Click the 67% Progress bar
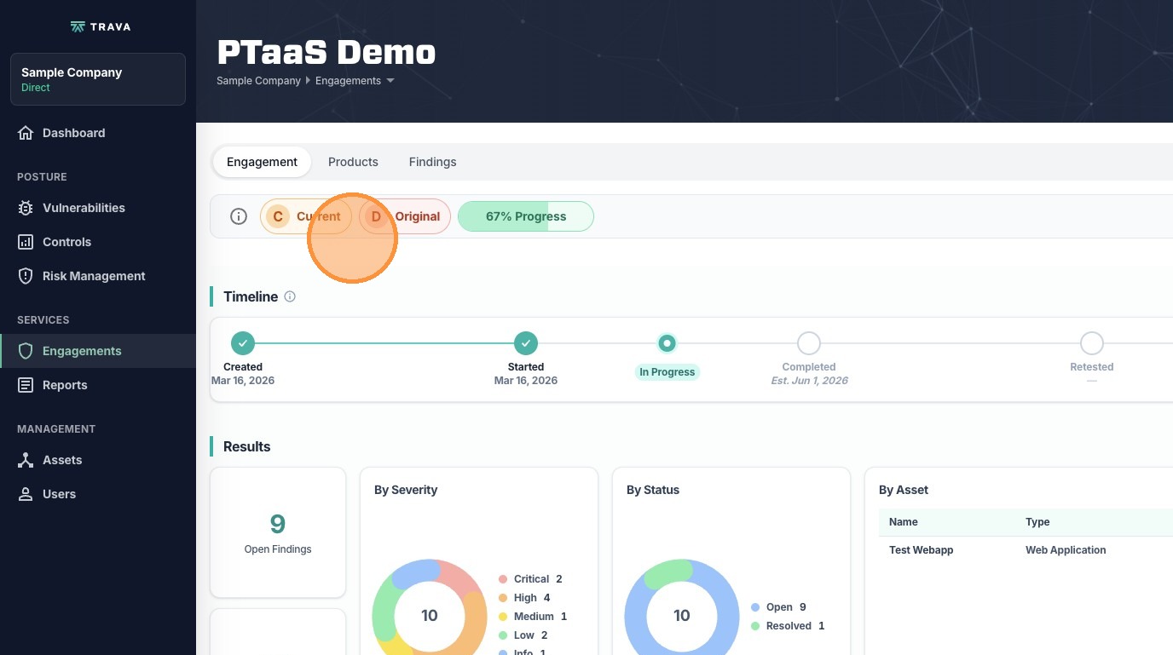 tap(526, 216)
